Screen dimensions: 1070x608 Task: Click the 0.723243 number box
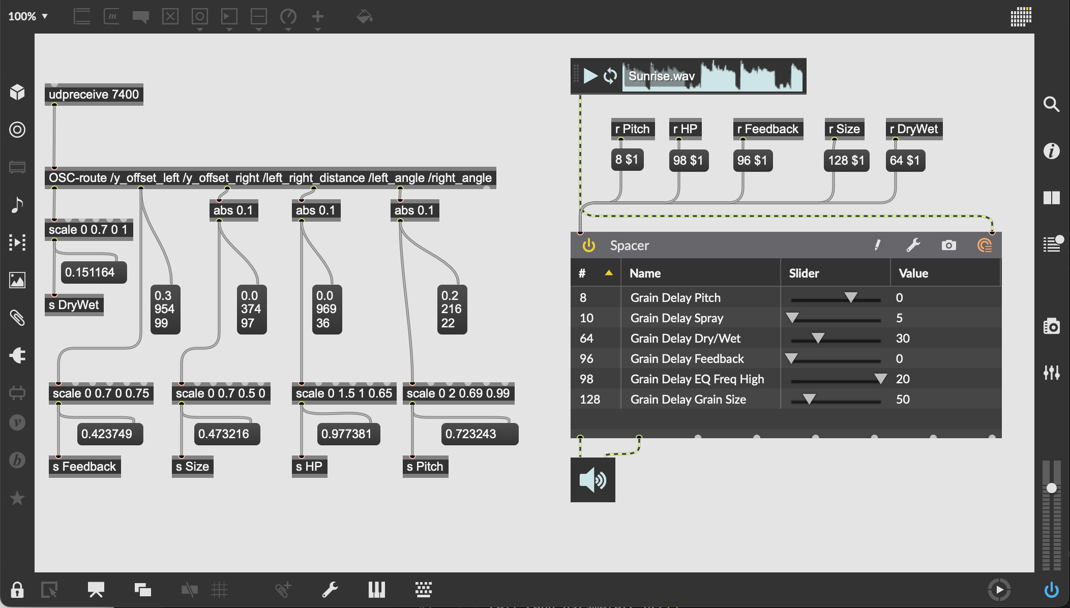(x=480, y=434)
